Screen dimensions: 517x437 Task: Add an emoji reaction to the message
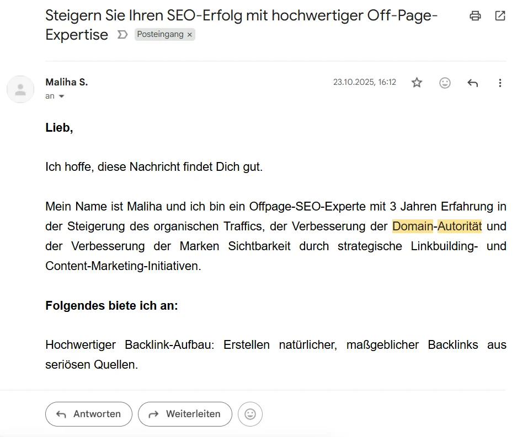(x=445, y=83)
